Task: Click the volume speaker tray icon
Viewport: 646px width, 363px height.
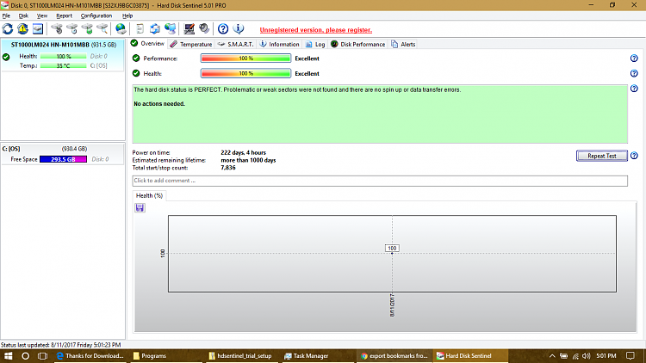Action: click(x=587, y=356)
